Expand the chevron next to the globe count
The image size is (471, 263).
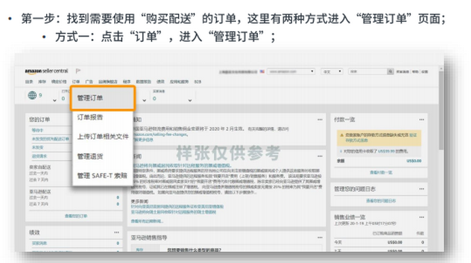pos(54,100)
